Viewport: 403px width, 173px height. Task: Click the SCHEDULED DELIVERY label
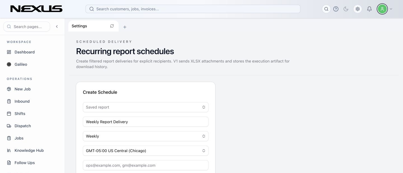104,42
